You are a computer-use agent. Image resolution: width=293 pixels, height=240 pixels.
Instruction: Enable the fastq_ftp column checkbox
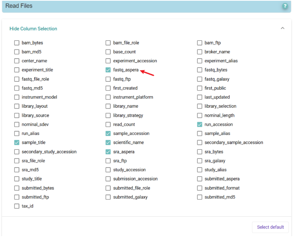click(108, 79)
